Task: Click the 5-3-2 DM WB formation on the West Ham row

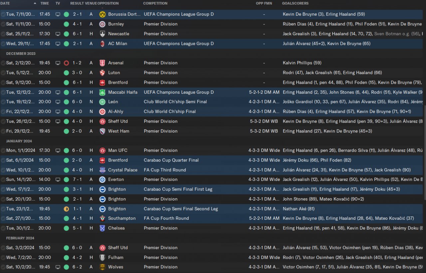Action: click(264, 131)
